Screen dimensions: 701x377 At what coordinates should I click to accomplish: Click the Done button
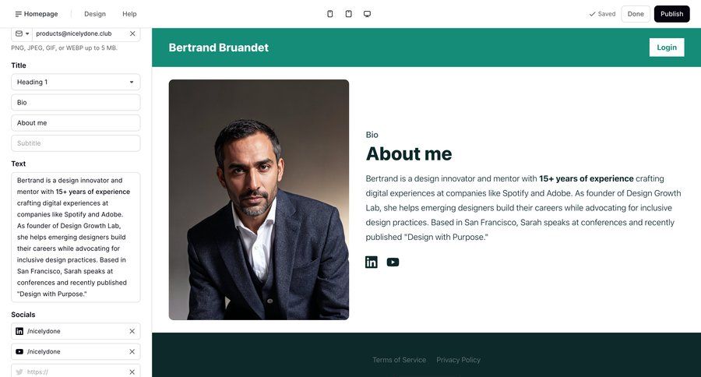coord(636,14)
